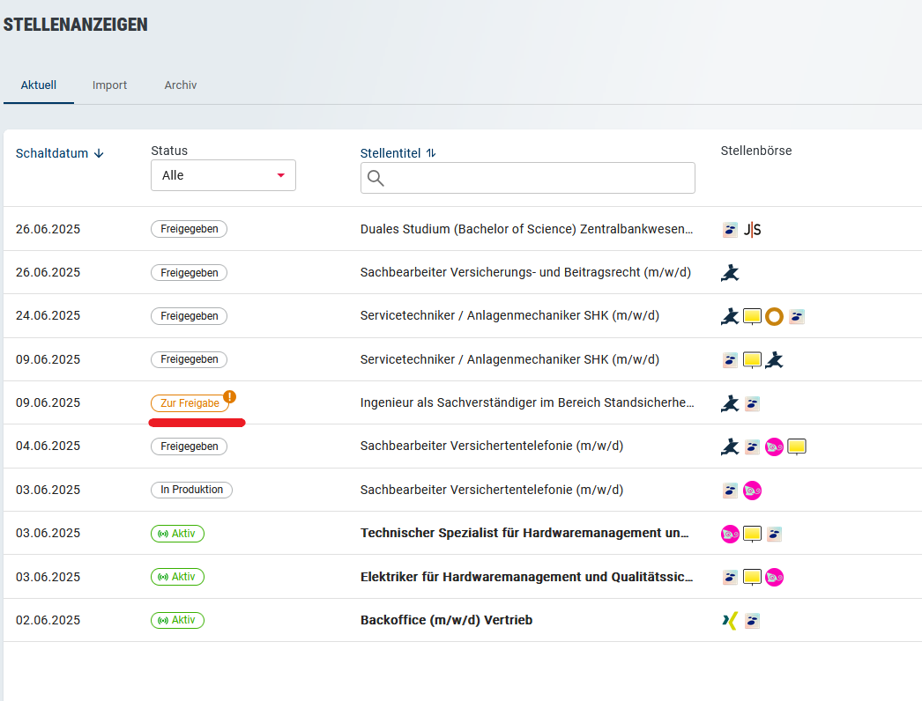Click the warning badge on Zur Freigabe status
This screenshot has width=922, height=701.
(x=229, y=397)
